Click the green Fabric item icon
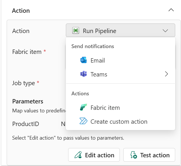 click(x=83, y=107)
